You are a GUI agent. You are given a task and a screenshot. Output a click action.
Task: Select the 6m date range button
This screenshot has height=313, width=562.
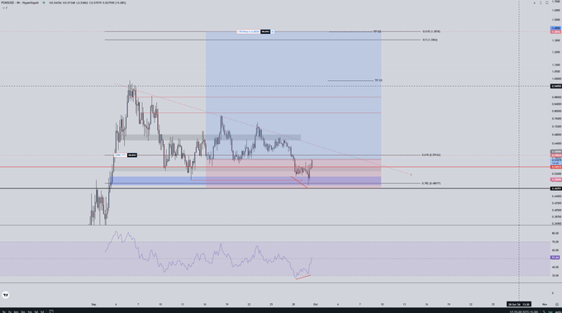click(x=17, y=311)
